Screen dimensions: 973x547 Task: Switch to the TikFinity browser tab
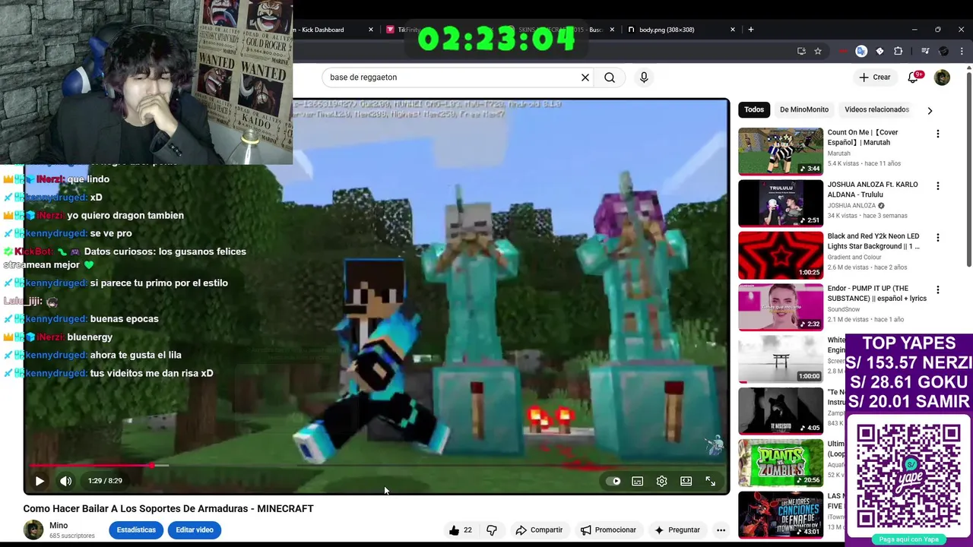tap(409, 30)
